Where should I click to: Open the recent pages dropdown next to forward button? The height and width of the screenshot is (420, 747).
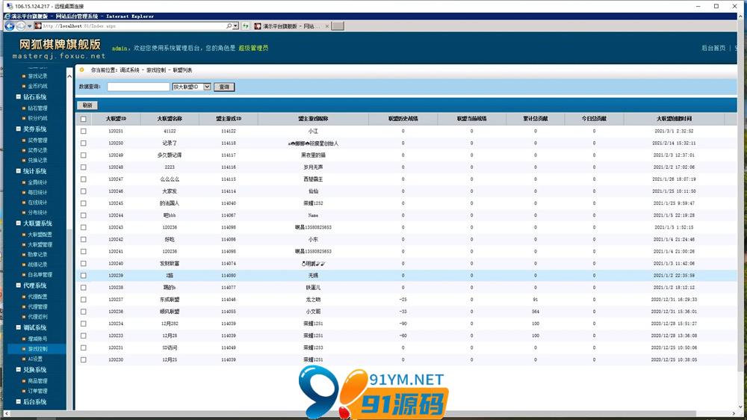click(30, 26)
